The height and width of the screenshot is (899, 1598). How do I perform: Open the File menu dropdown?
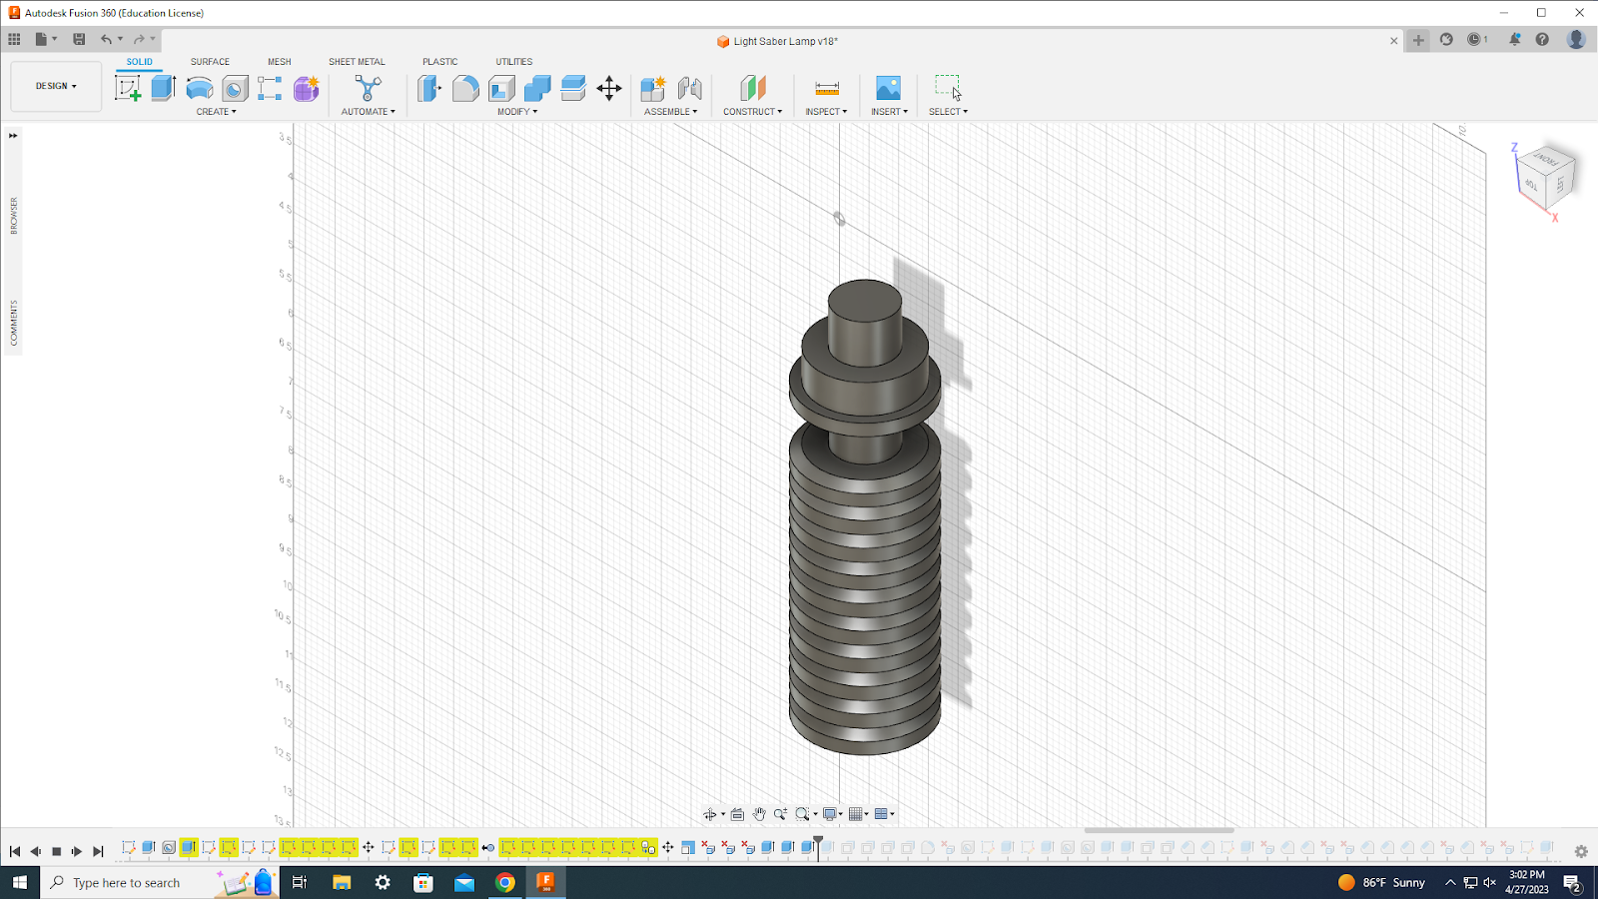coord(46,39)
